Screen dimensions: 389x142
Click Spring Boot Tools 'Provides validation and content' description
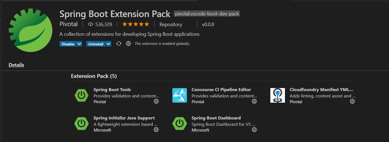pyautogui.click(x=126, y=96)
